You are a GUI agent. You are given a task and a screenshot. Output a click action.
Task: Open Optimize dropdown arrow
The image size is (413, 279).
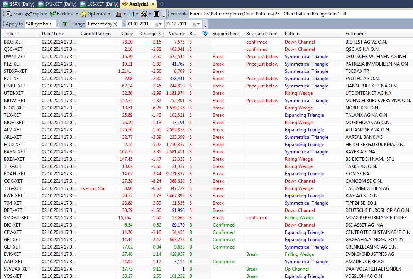coord(109,14)
